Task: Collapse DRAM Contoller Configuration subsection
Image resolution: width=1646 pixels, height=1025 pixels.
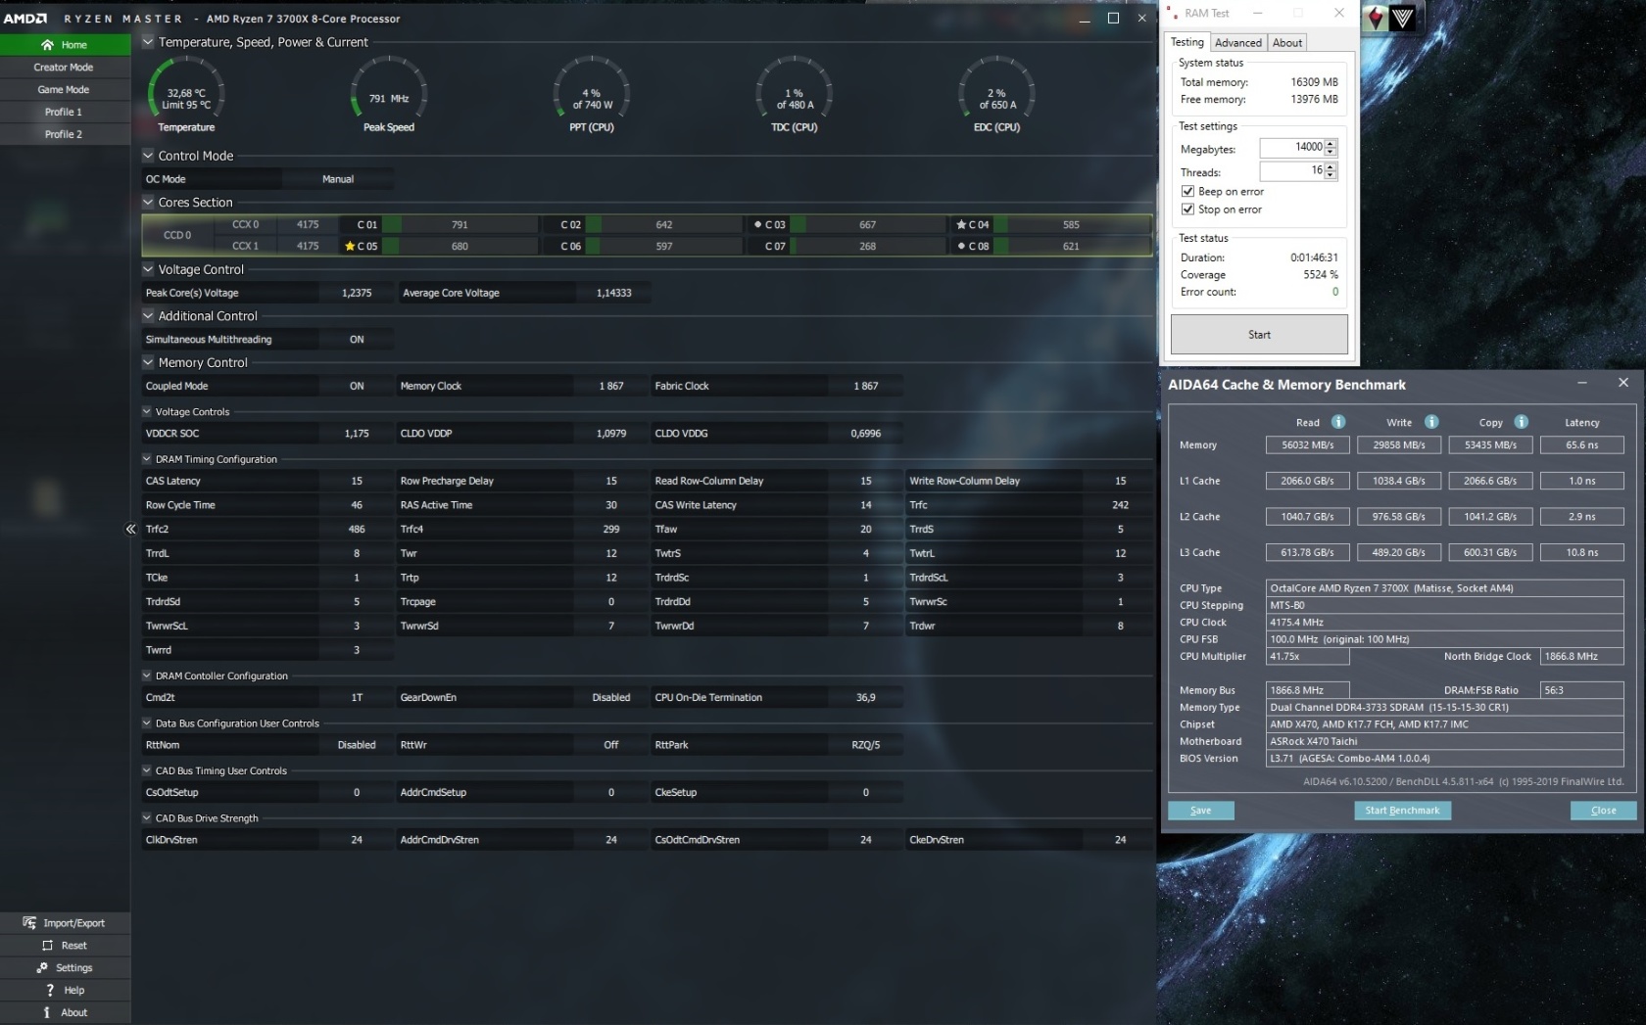Action: [x=147, y=676]
